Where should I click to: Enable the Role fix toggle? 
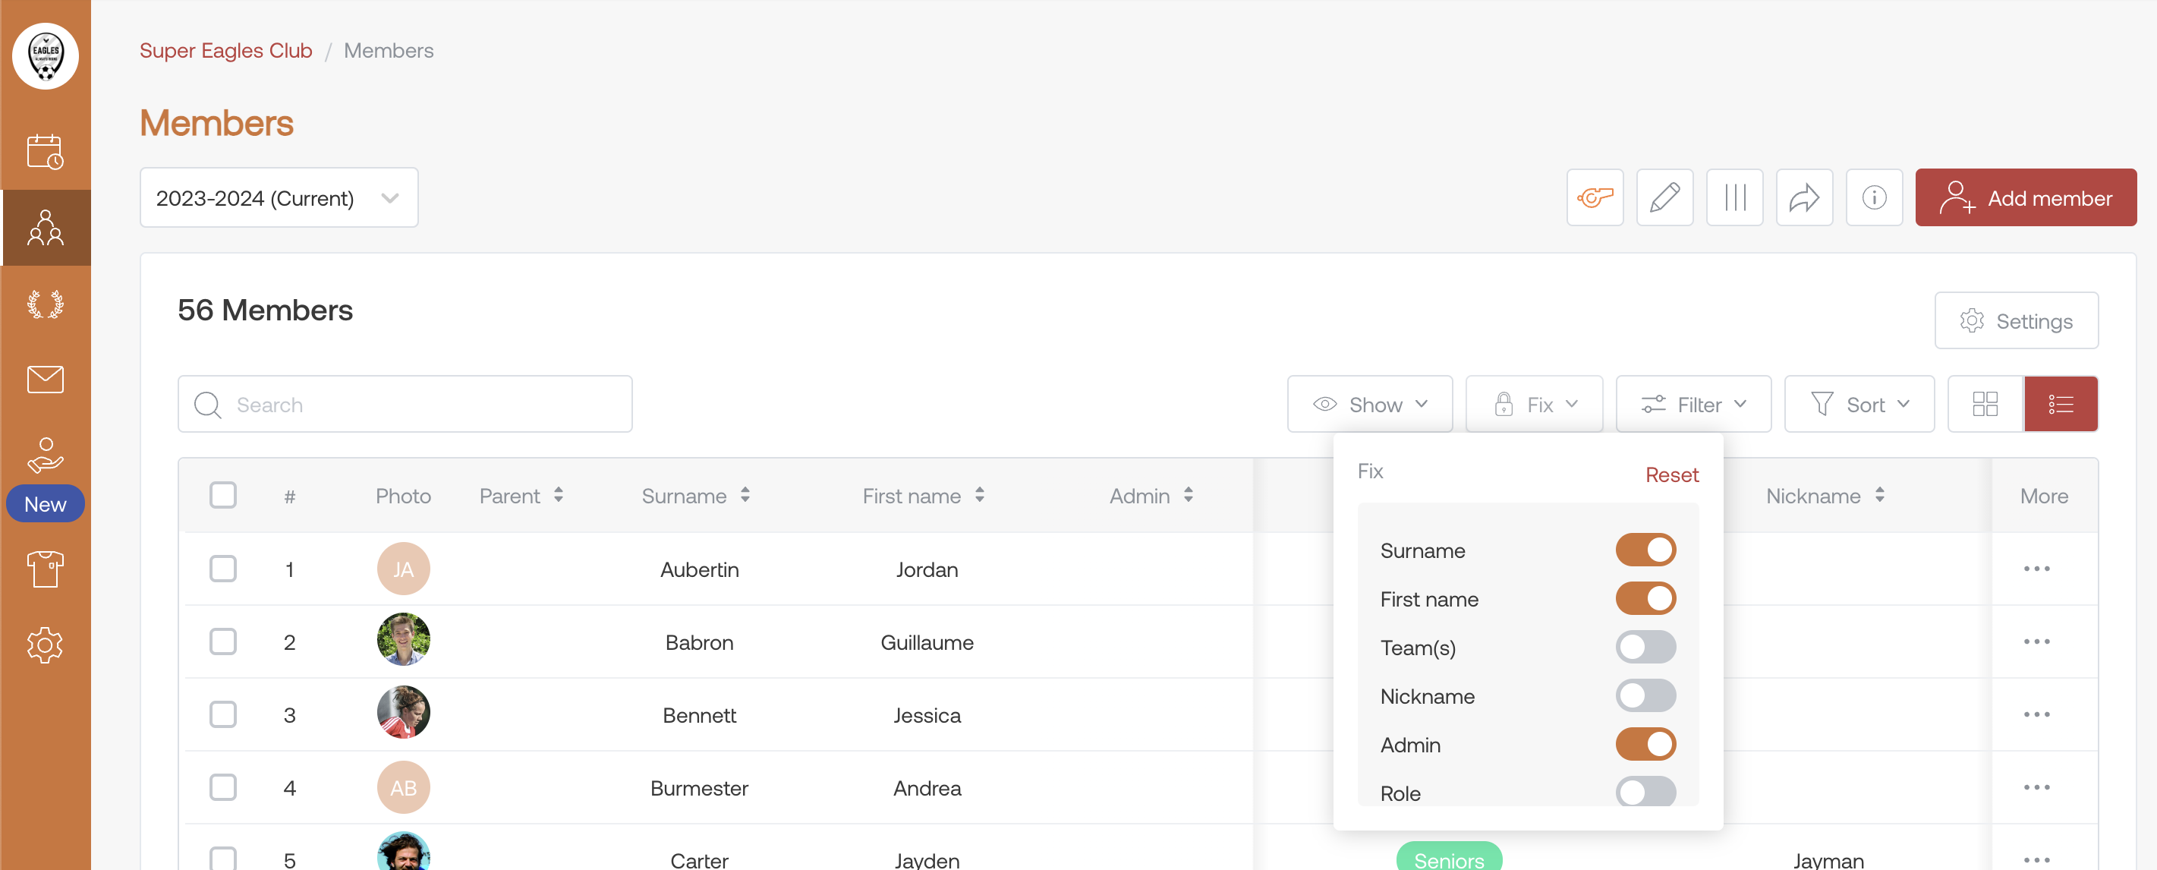pos(1645,791)
